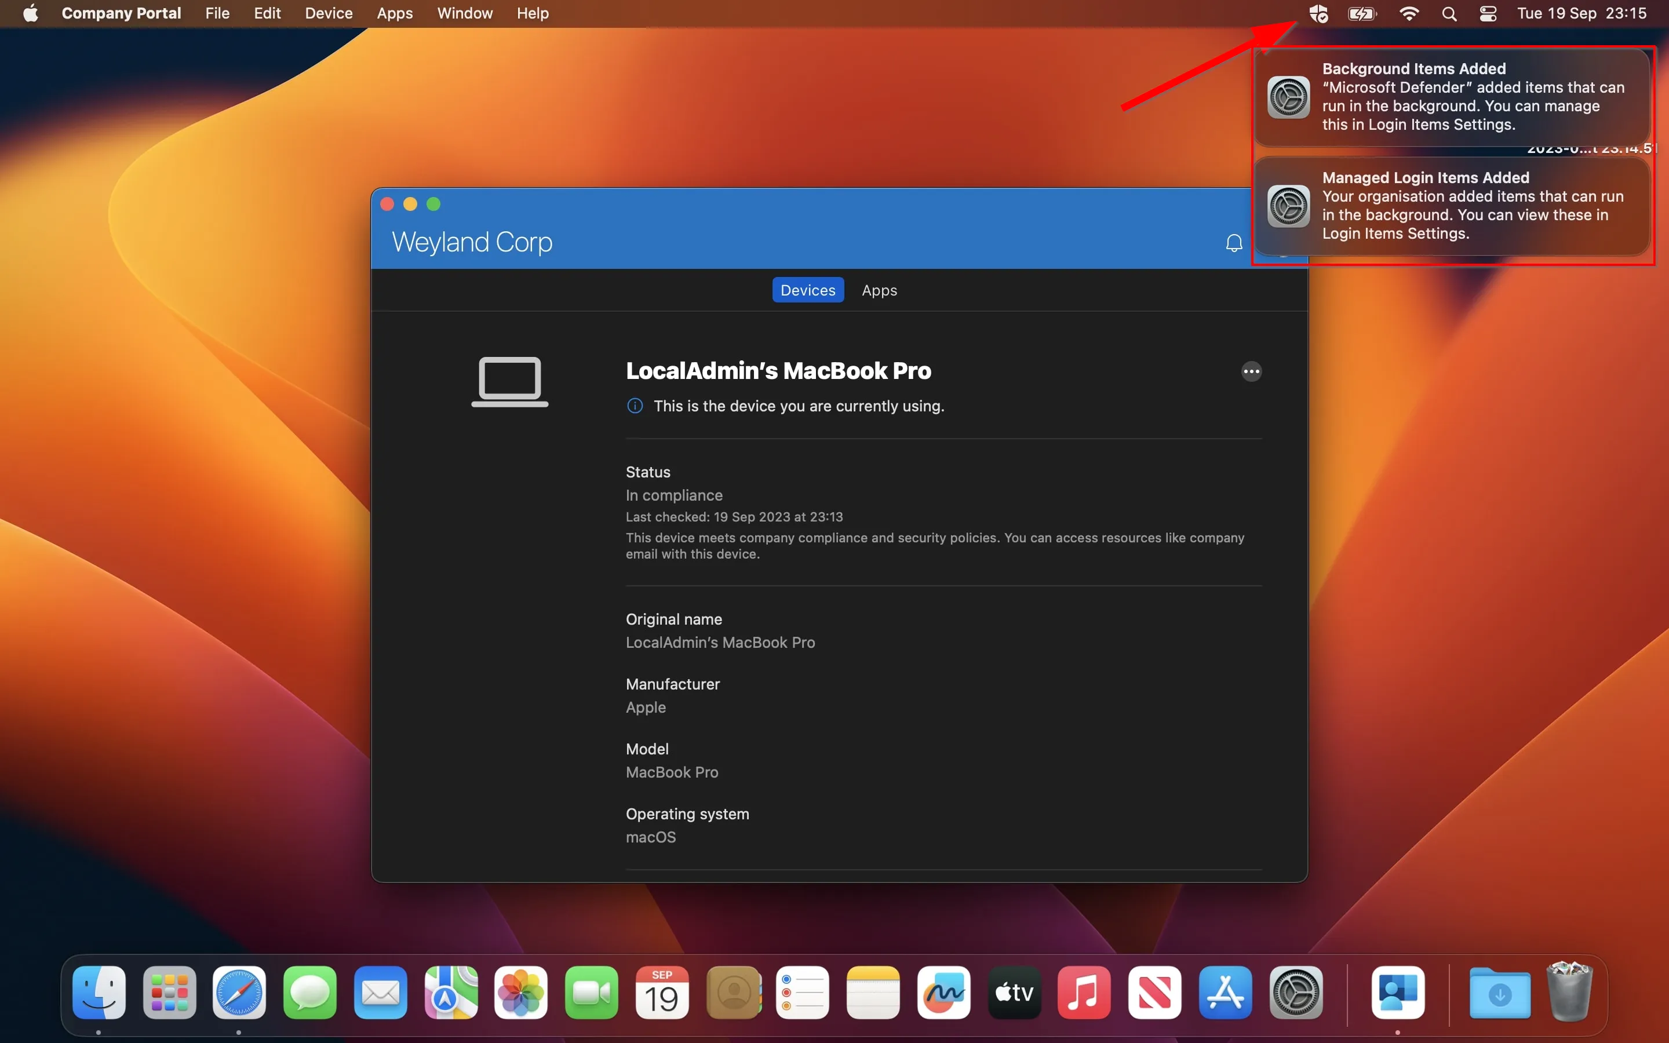Open Mail from the Dock
This screenshot has width=1669, height=1043.
(x=381, y=993)
